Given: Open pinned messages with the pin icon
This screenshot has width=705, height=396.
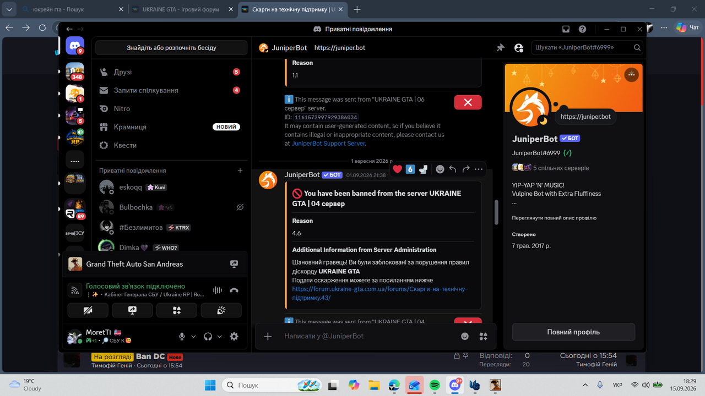Looking at the screenshot, I should pos(500,48).
